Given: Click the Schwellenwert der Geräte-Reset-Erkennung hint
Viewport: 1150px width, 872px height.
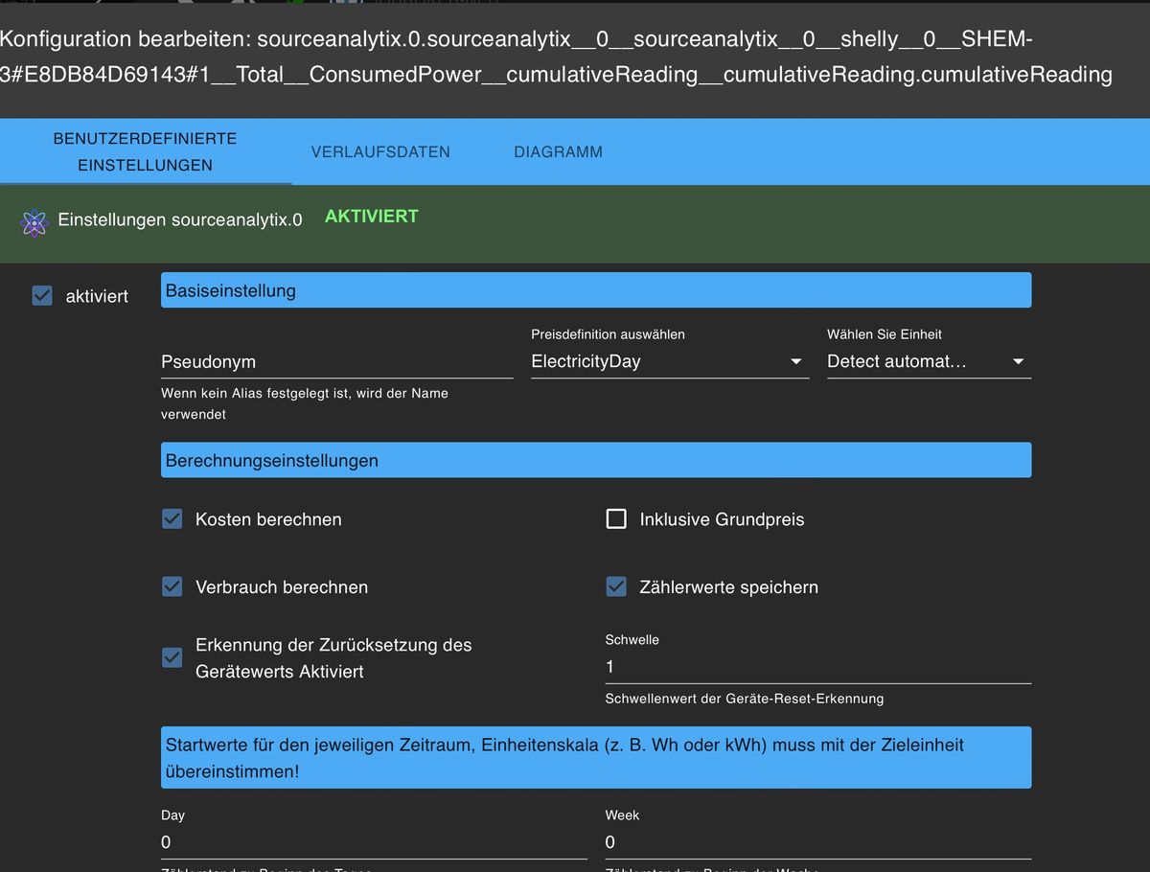Looking at the screenshot, I should coord(745,699).
